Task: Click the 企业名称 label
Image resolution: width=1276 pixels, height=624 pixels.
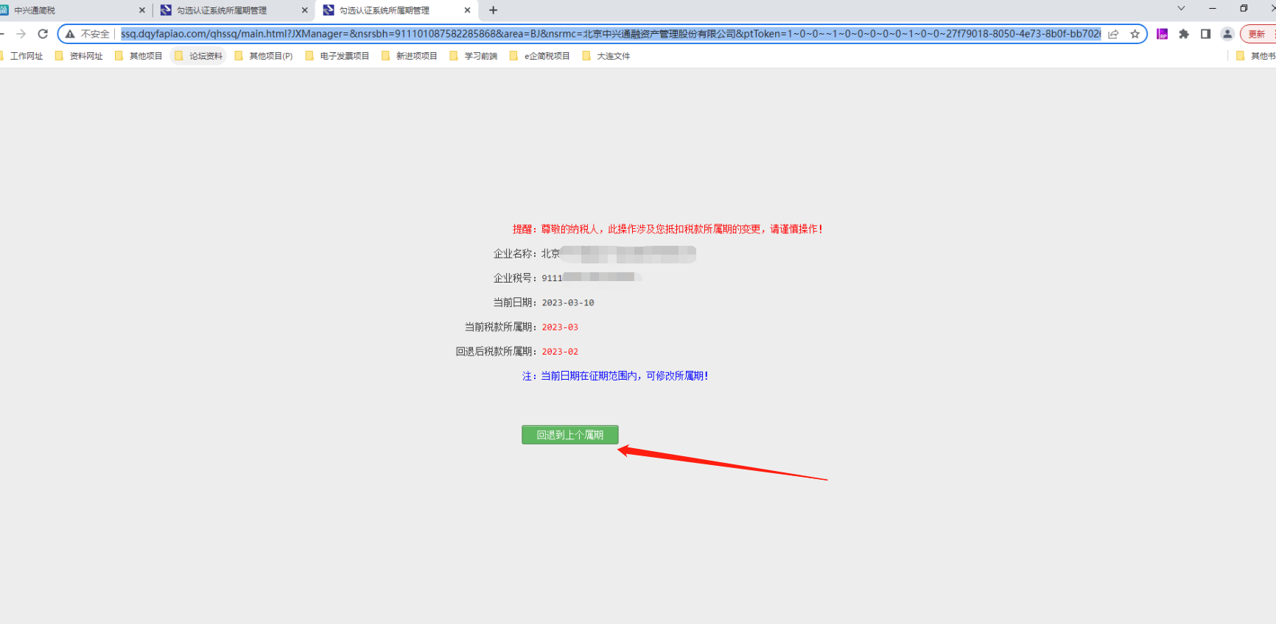Action: click(x=515, y=253)
